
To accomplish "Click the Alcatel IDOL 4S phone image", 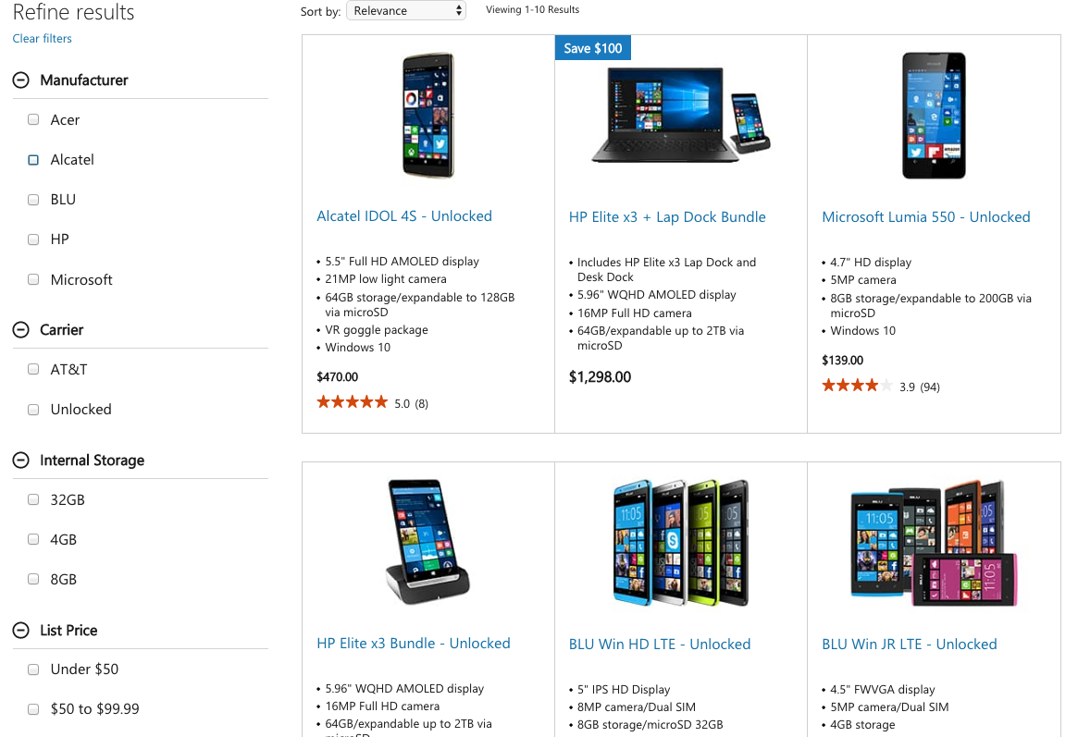I will coord(427,116).
